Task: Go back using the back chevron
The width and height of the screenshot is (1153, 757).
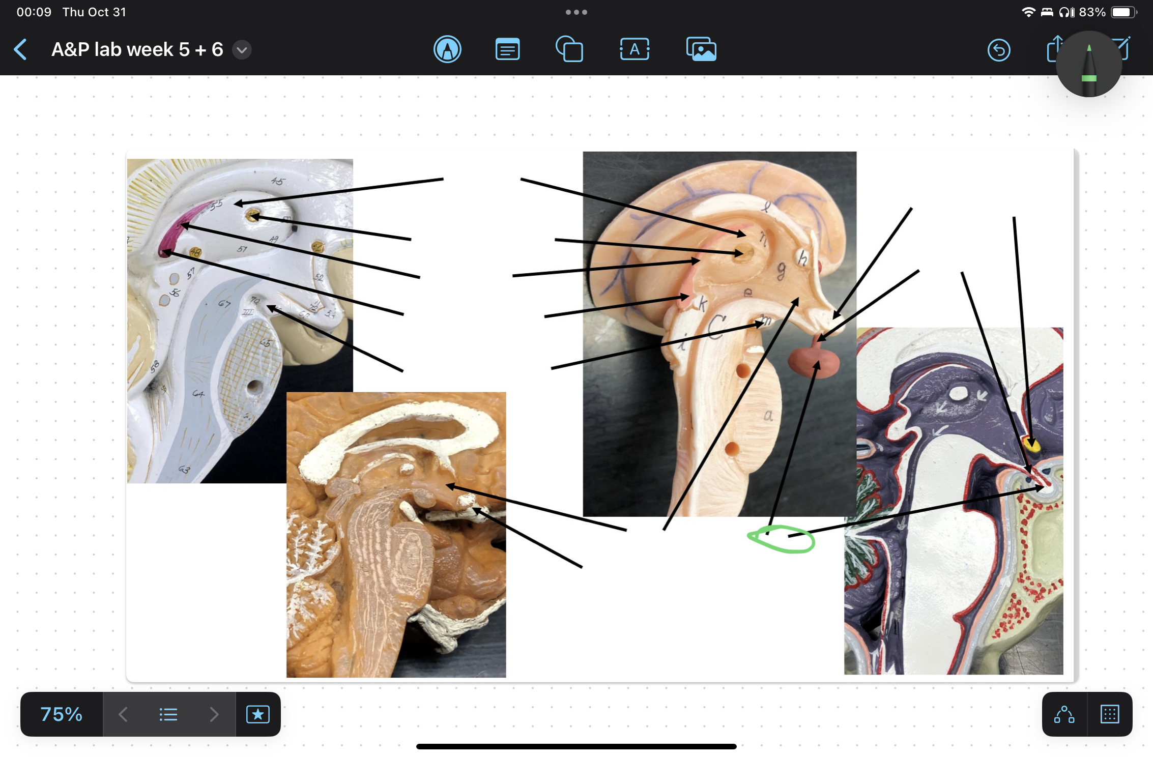Action: coord(20,49)
